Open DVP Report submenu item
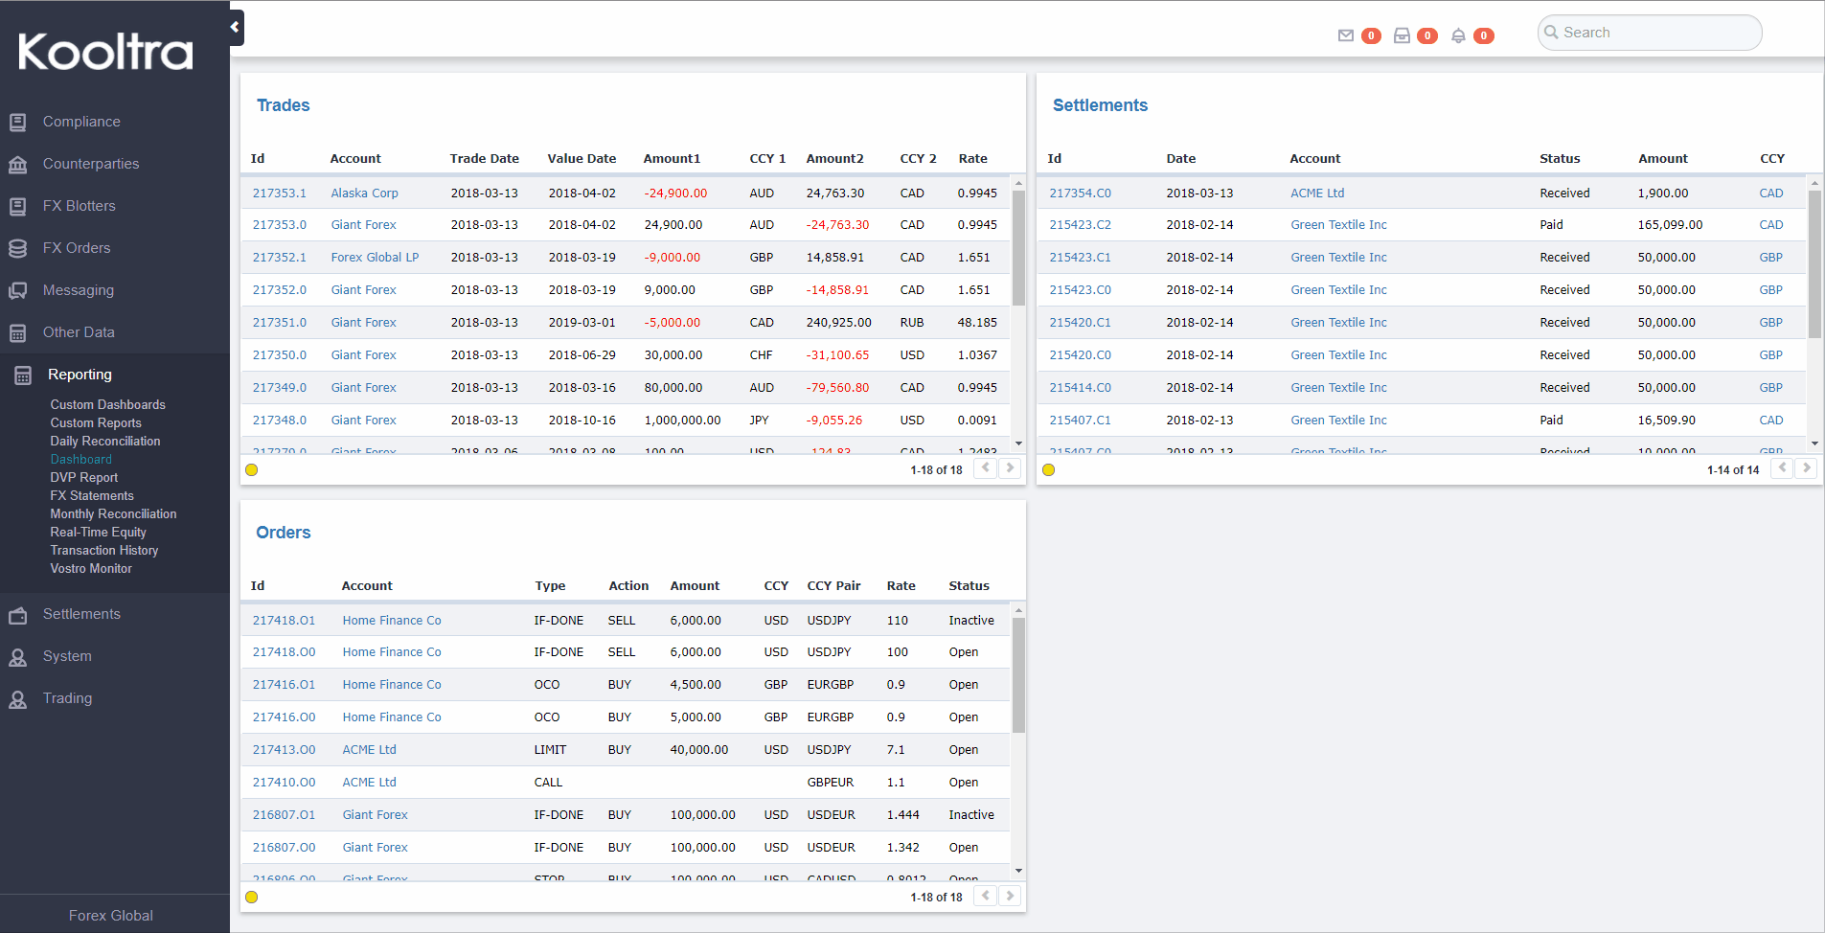1825x933 pixels. coord(84,477)
